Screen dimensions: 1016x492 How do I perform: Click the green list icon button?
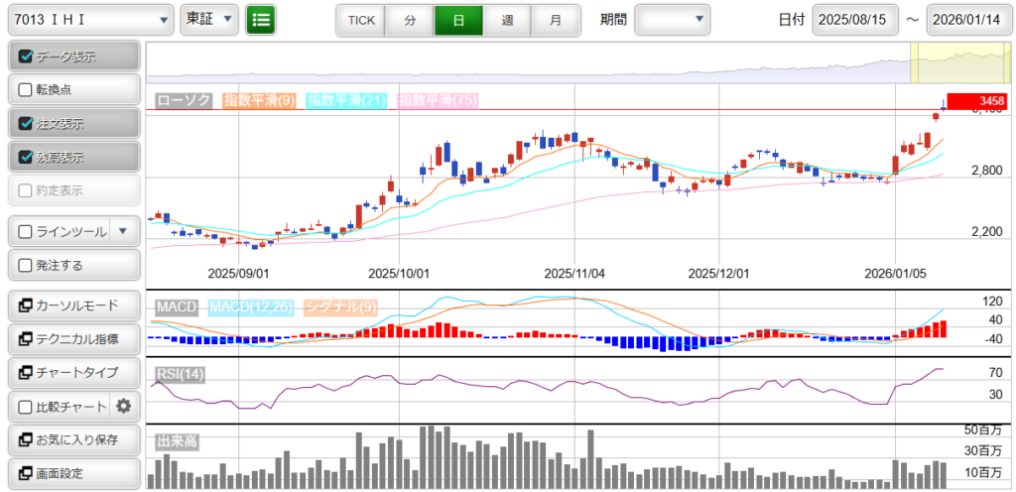(x=261, y=20)
